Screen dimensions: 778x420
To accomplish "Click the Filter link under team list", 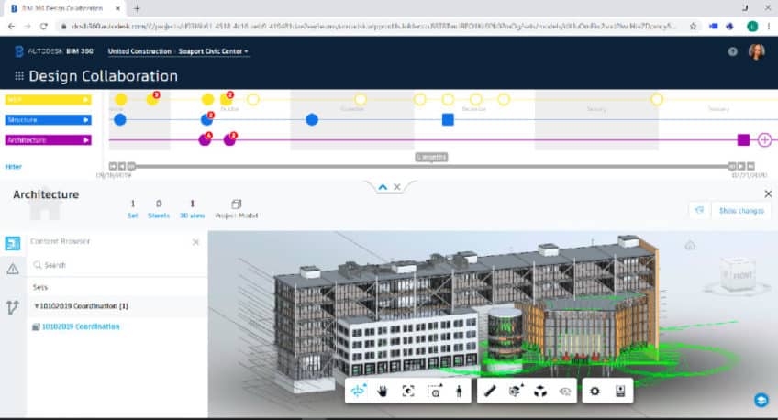I will coord(14,167).
